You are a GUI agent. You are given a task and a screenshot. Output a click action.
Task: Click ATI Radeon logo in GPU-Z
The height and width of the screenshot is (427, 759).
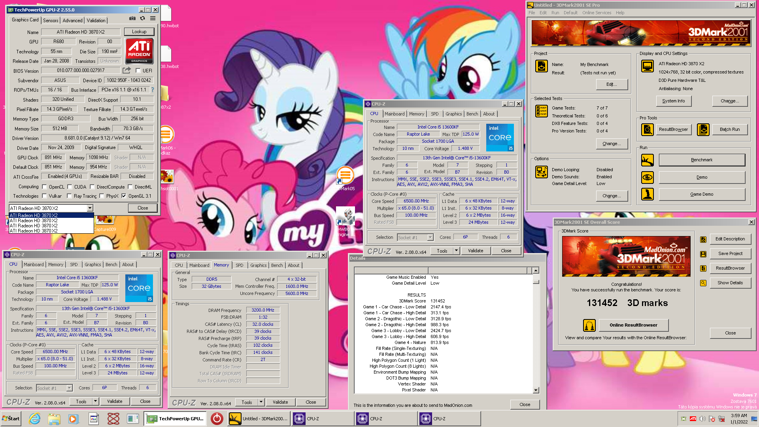(x=139, y=51)
